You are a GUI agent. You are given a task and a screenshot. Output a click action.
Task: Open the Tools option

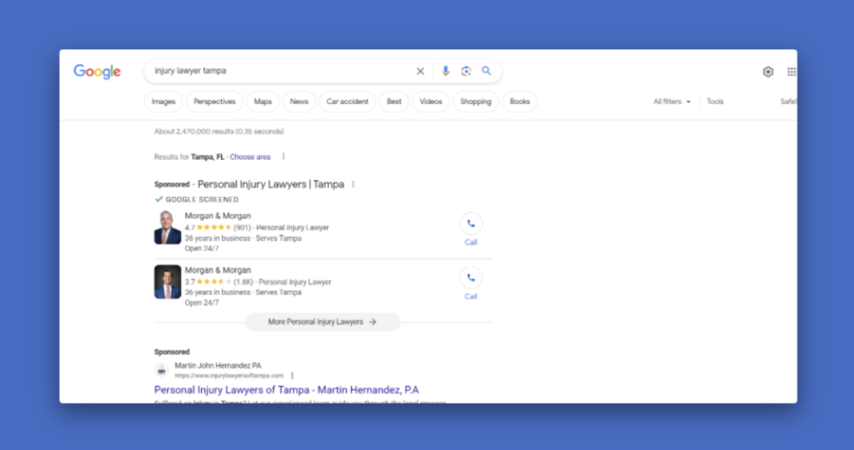(715, 102)
